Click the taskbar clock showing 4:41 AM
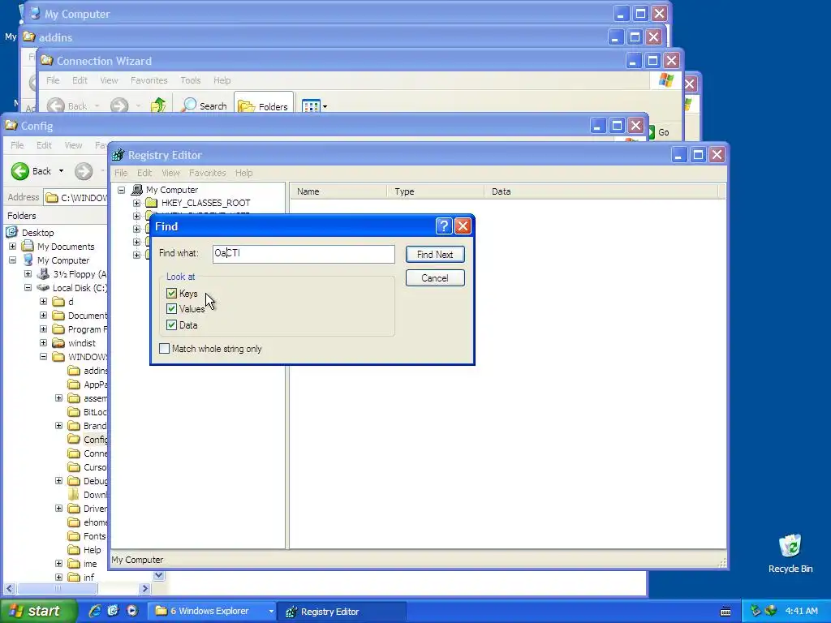Screen dimensions: 831x623 coord(801,611)
